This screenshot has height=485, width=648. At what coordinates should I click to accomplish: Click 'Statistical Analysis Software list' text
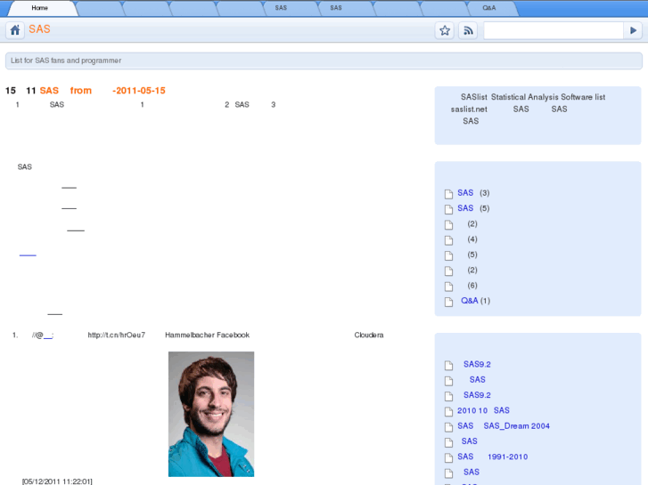pos(548,97)
